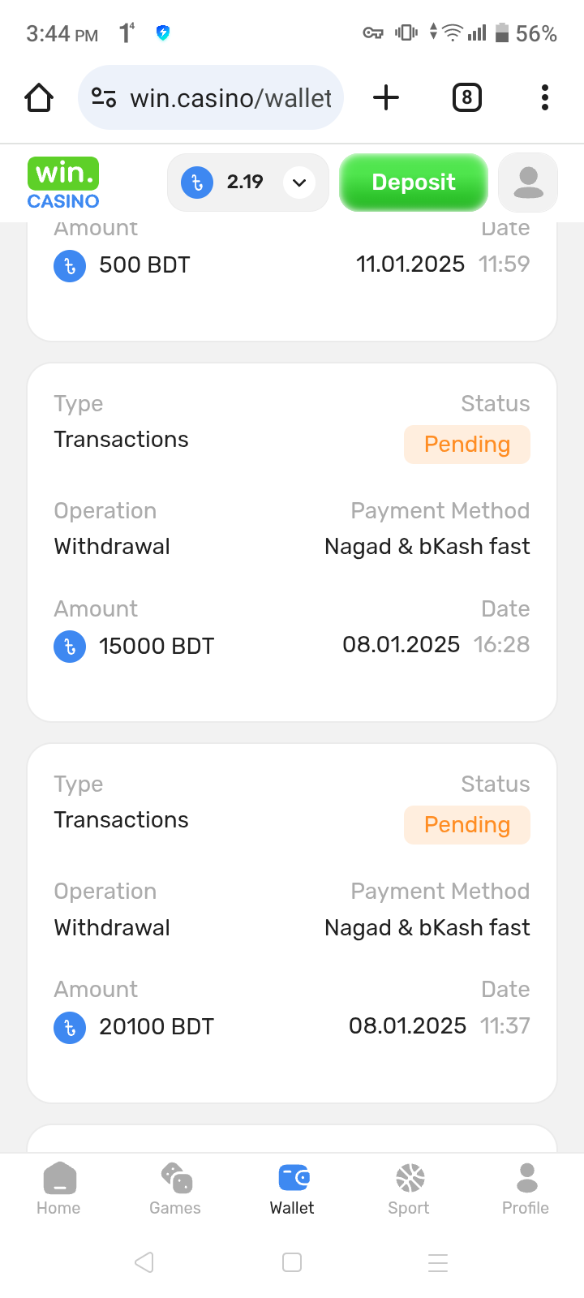Screen dimensions: 584x1298
Task: Open the user avatar icon
Action: (528, 183)
